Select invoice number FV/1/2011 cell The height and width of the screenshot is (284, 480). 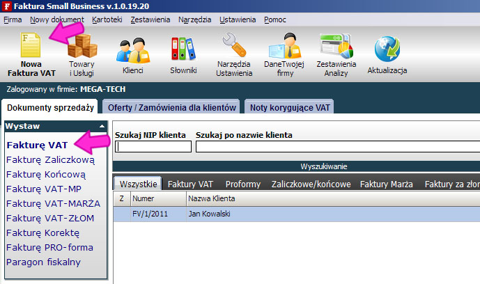pos(158,214)
